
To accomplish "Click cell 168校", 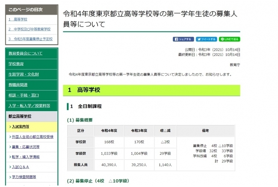I will pyautogui.click(x=109, y=142).
